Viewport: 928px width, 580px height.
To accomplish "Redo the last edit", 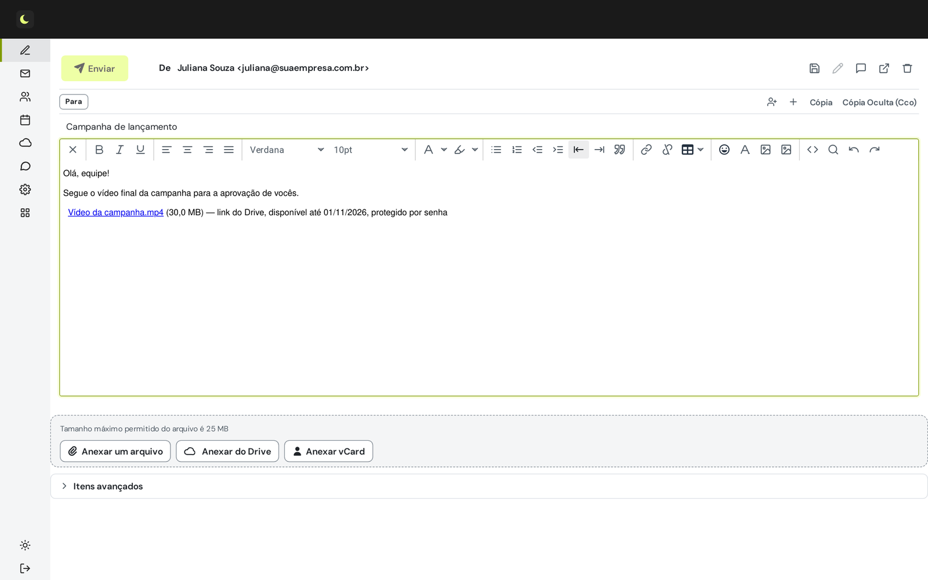I will tap(875, 150).
